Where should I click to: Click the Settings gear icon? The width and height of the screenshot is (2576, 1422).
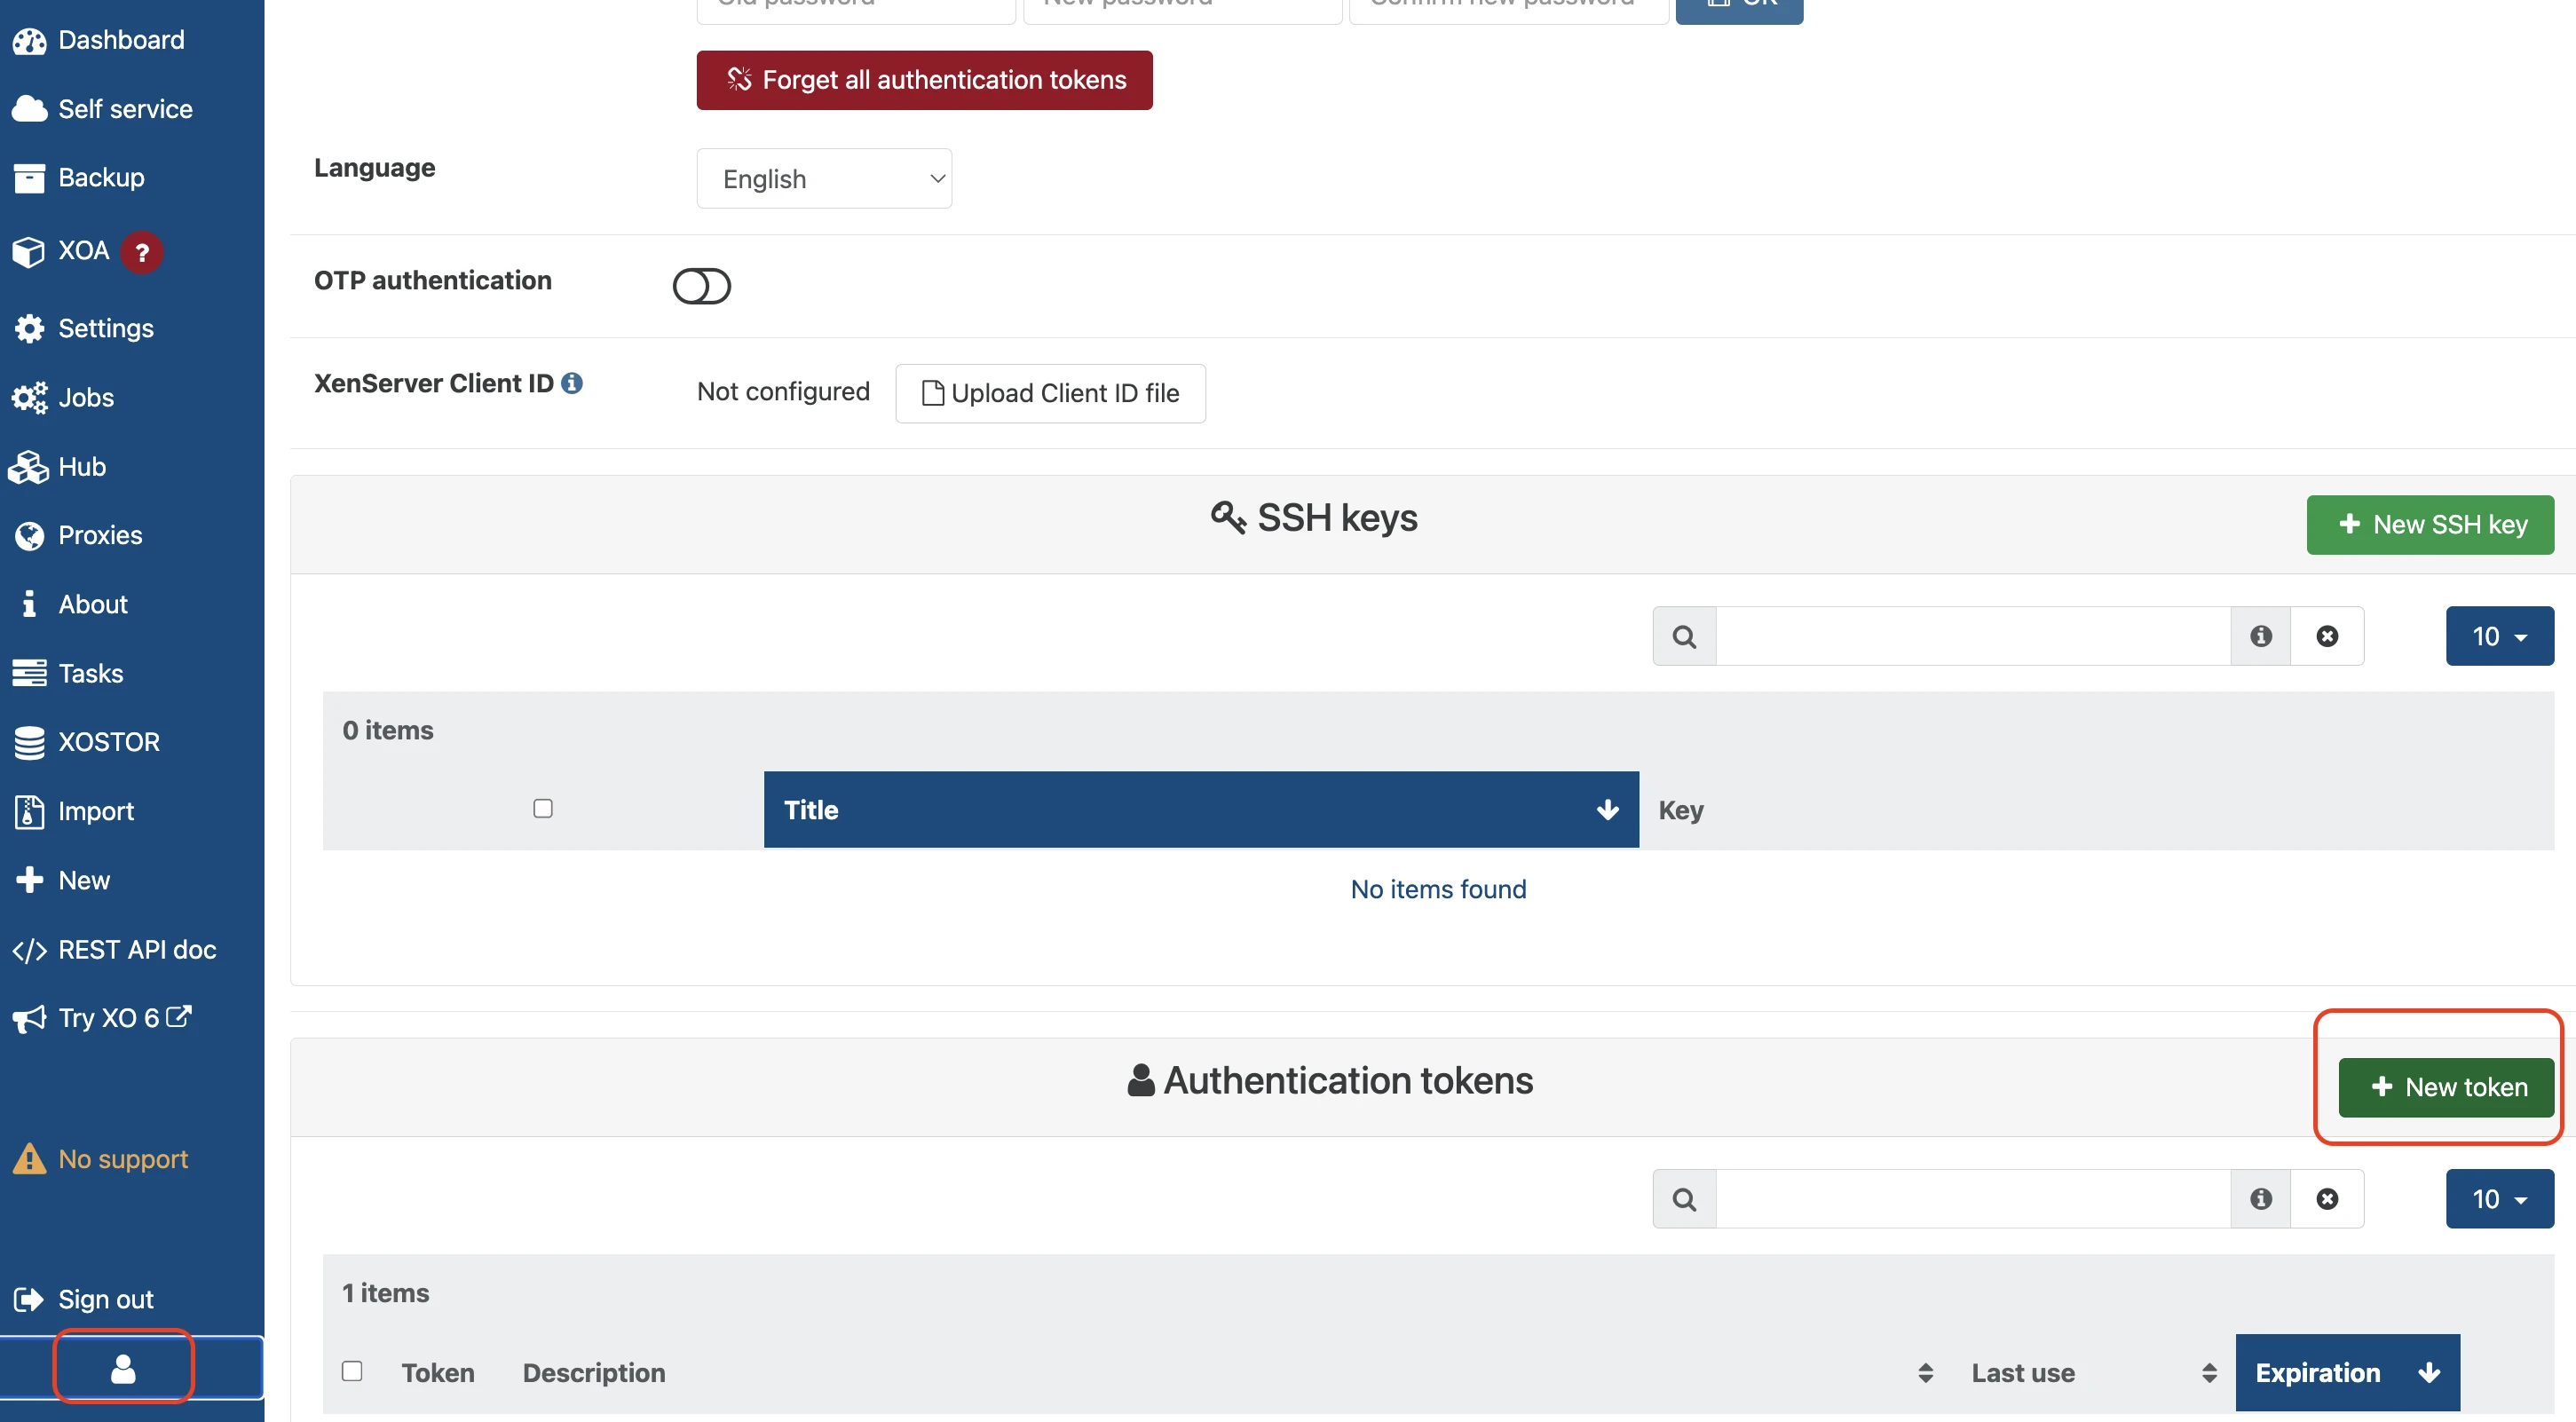pos(29,328)
